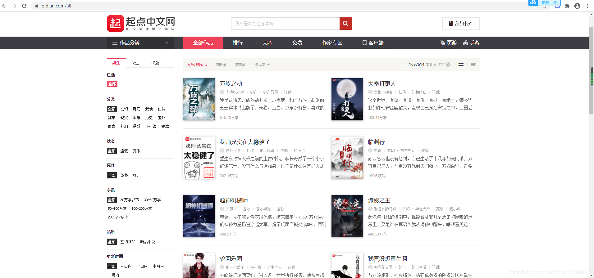Open author 卖报小郎君 link
The image size is (594, 278).
point(383,92)
